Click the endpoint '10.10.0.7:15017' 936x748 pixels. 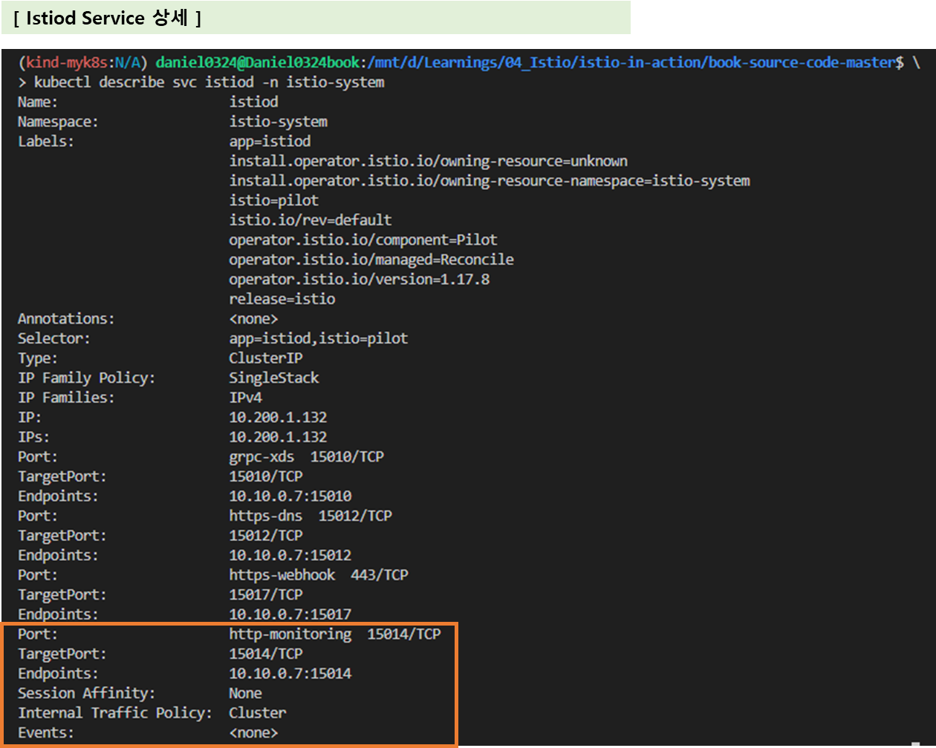click(x=290, y=614)
